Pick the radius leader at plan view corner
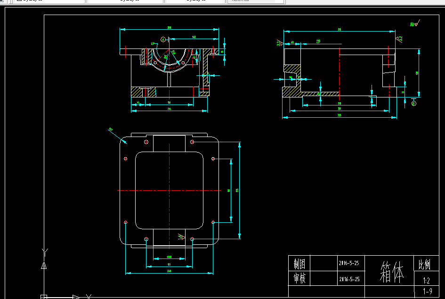The width and height of the screenshot is (445, 299). (117, 136)
